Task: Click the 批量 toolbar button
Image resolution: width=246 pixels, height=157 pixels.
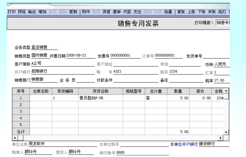Action: pos(168,12)
